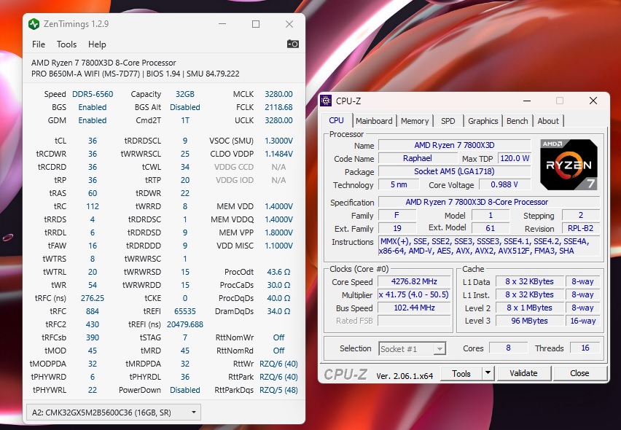Image resolution: width=621 pixels, height=430 pixels.
Task: Click the Technology 5 nm field
Action: point(399,184)
